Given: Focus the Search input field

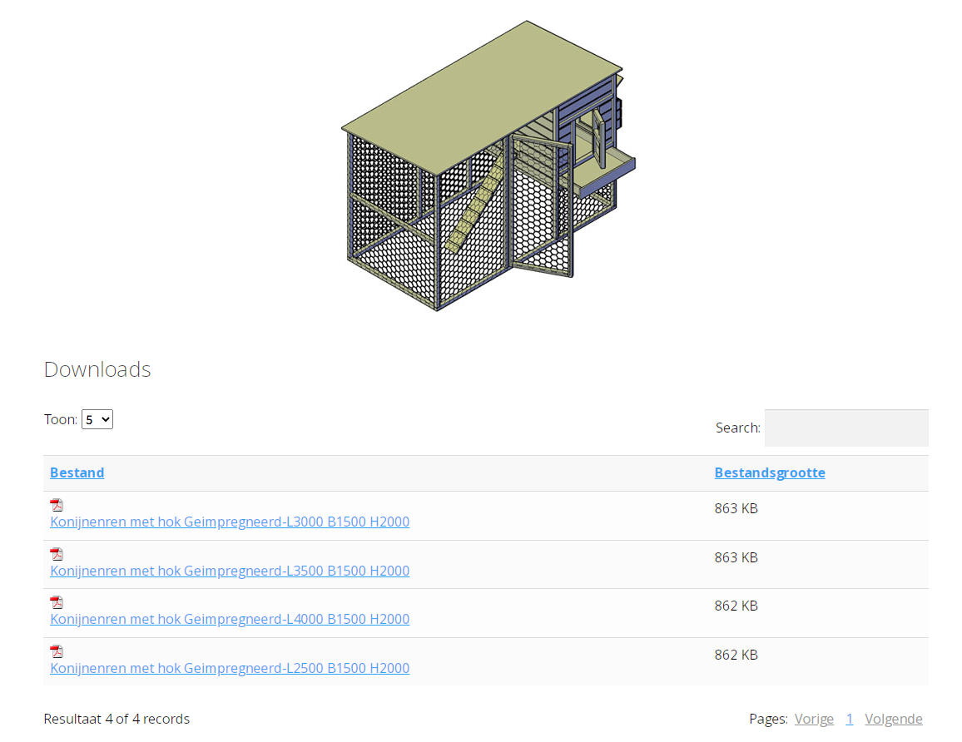Looking at the screenshot, I should pyautogui.click(x=845, y=428).
